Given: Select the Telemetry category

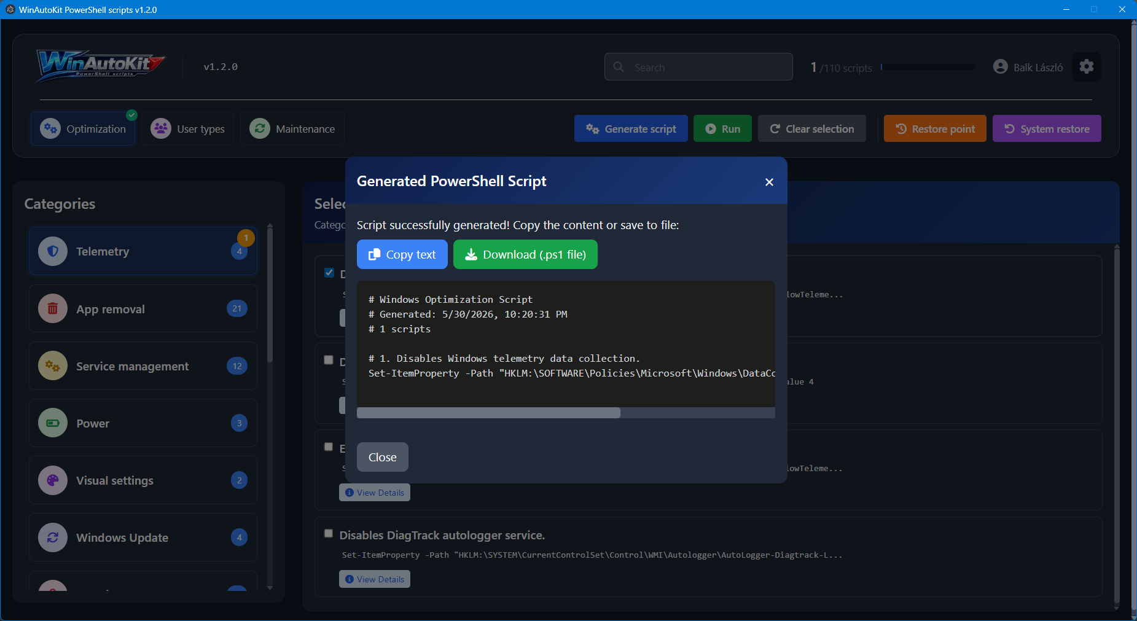Looking at the screenshot, I should (143, 251).
